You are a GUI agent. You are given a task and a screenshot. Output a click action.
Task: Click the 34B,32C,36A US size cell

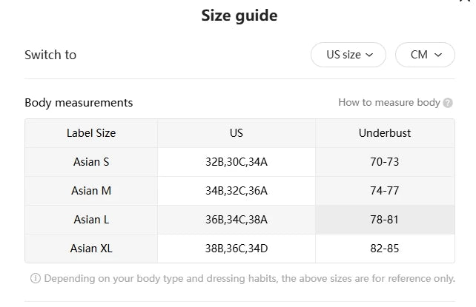[237, 191]
